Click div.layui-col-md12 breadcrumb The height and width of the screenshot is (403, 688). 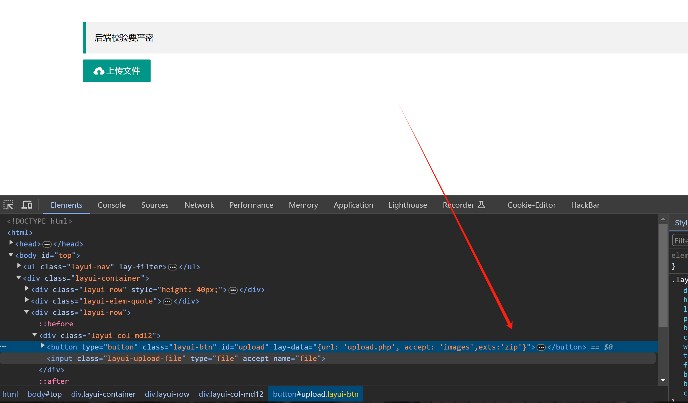coord(231,394)
